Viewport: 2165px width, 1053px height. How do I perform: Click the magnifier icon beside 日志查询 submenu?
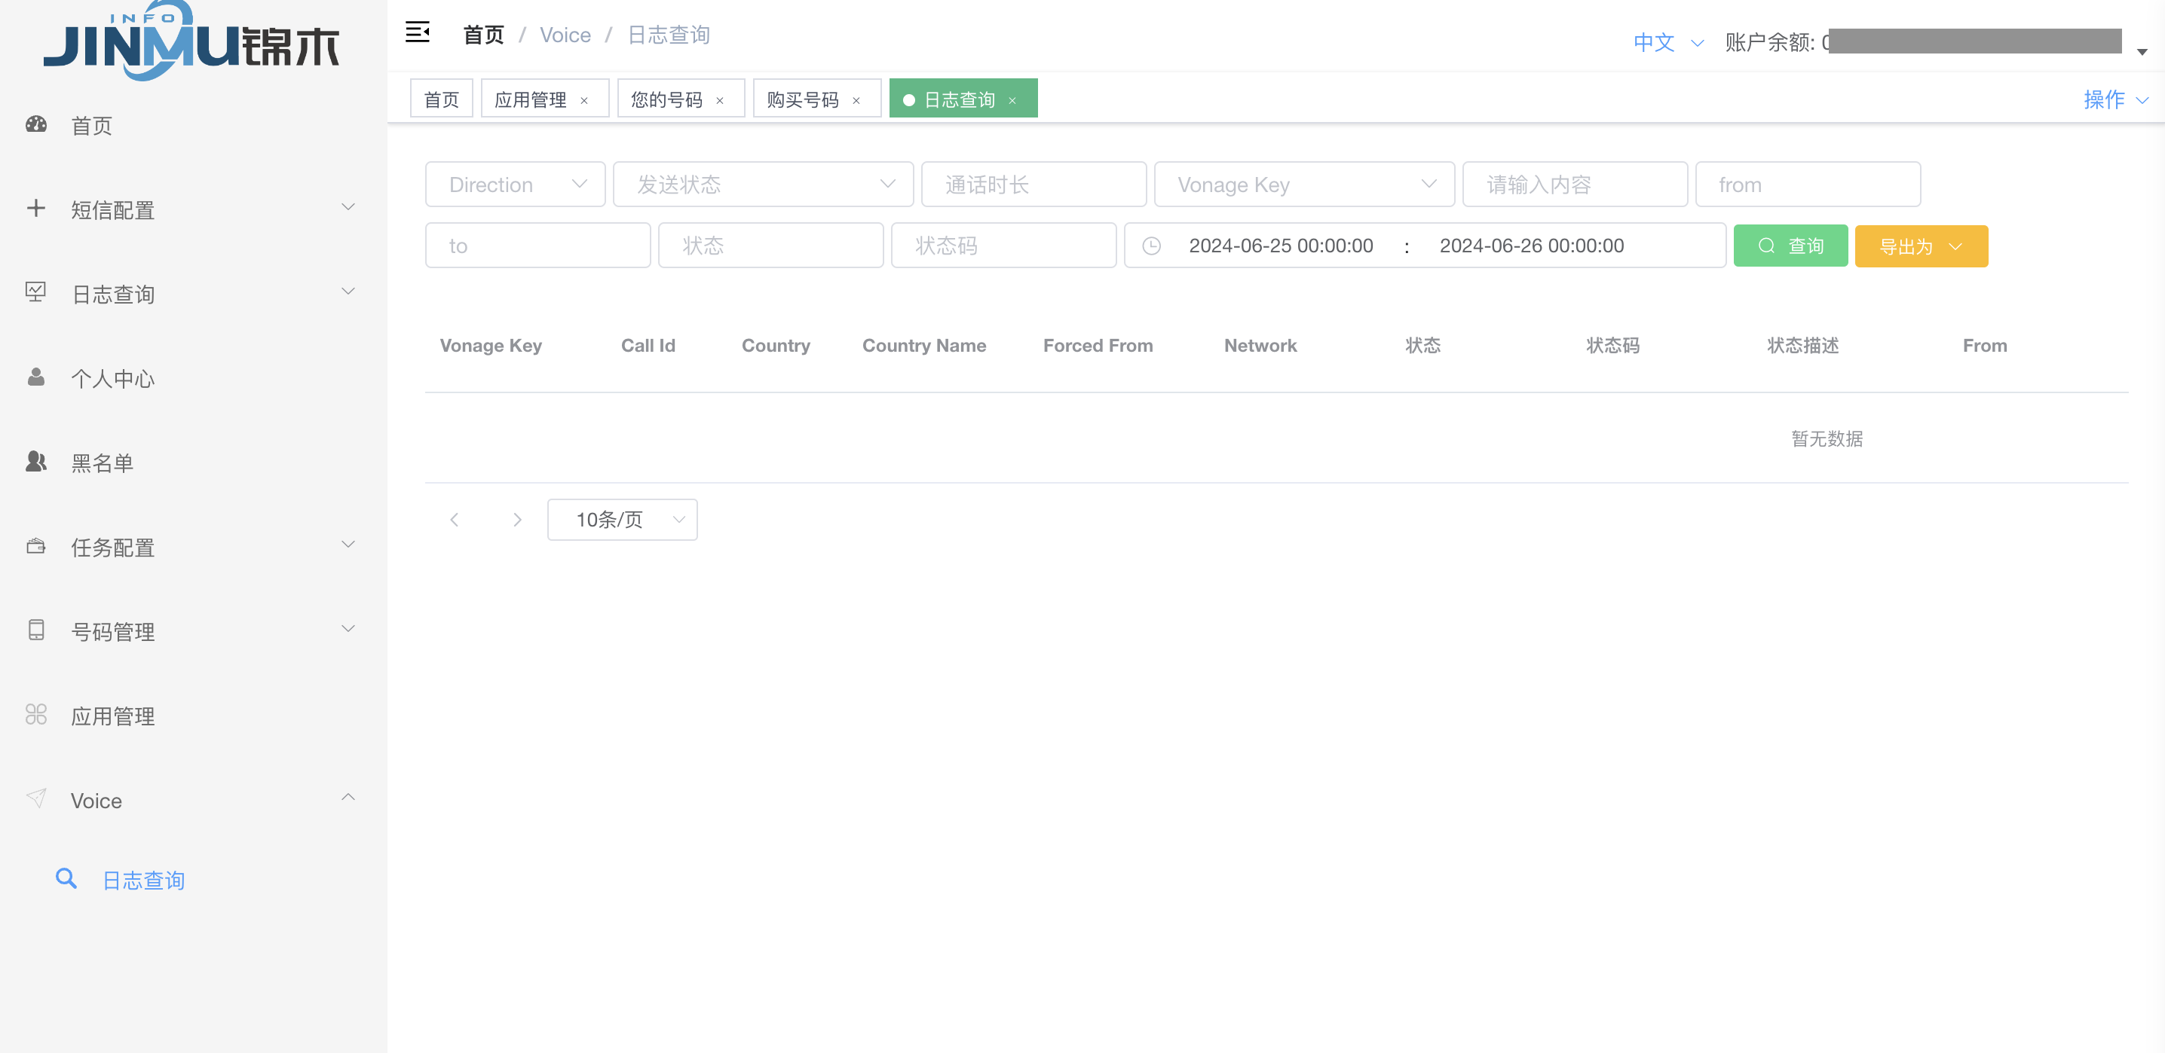(66, 878)
